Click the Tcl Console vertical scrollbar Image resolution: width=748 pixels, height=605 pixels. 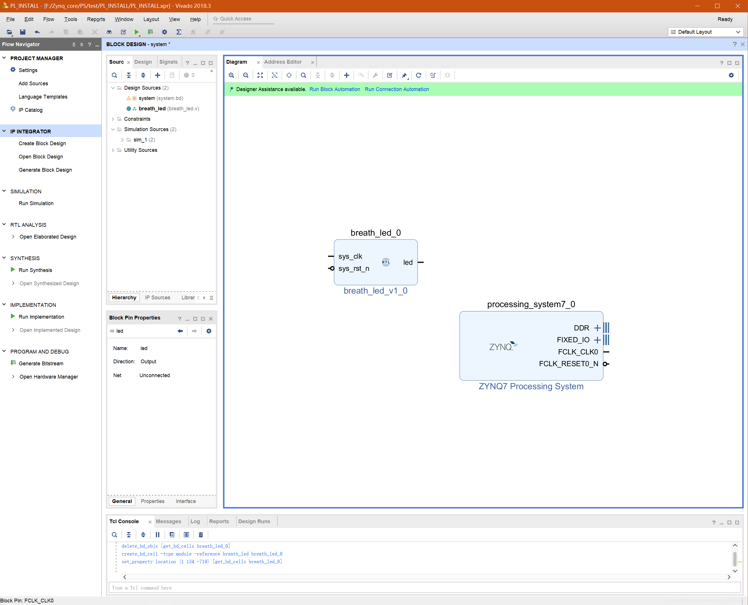point(735,559)
